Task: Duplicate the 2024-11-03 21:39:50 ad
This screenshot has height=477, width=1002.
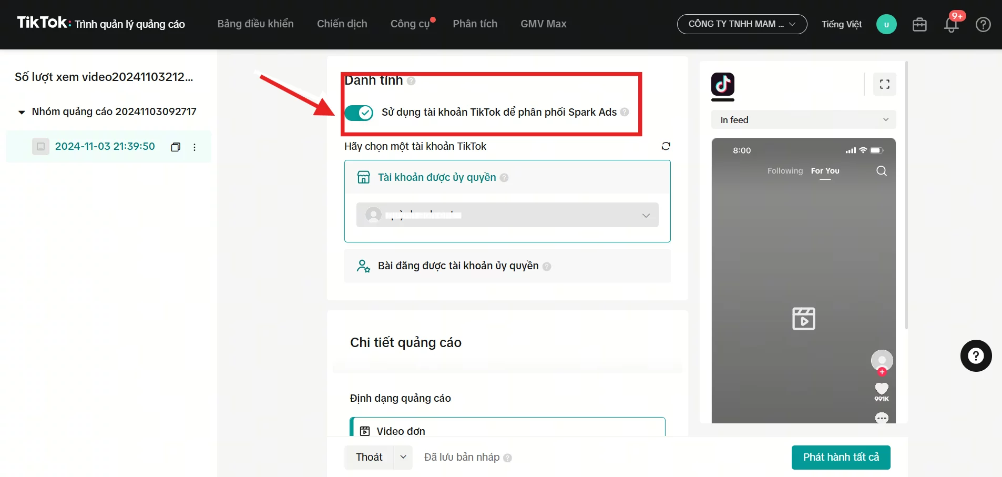Action: 176,147
